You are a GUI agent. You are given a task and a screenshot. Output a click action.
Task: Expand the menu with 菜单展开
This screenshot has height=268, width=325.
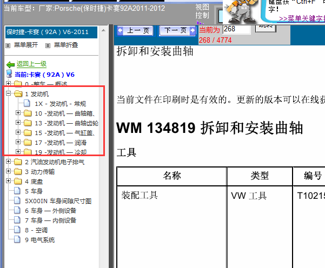click(26, 45)
